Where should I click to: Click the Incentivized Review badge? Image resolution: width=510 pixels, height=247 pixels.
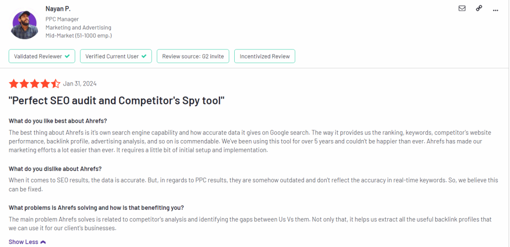click(x=264, y=56)
